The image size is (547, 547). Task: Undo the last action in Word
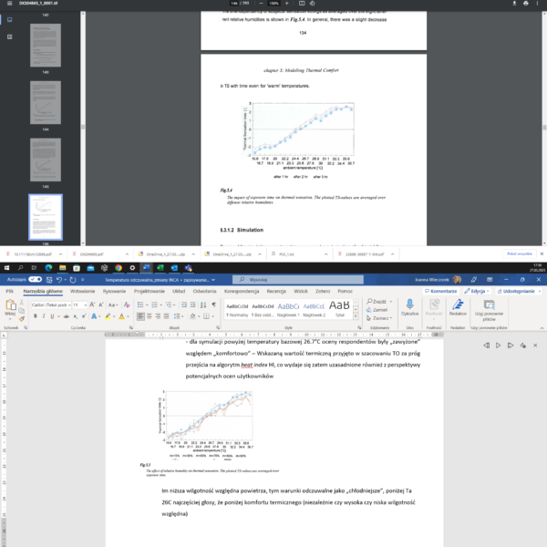59,280
